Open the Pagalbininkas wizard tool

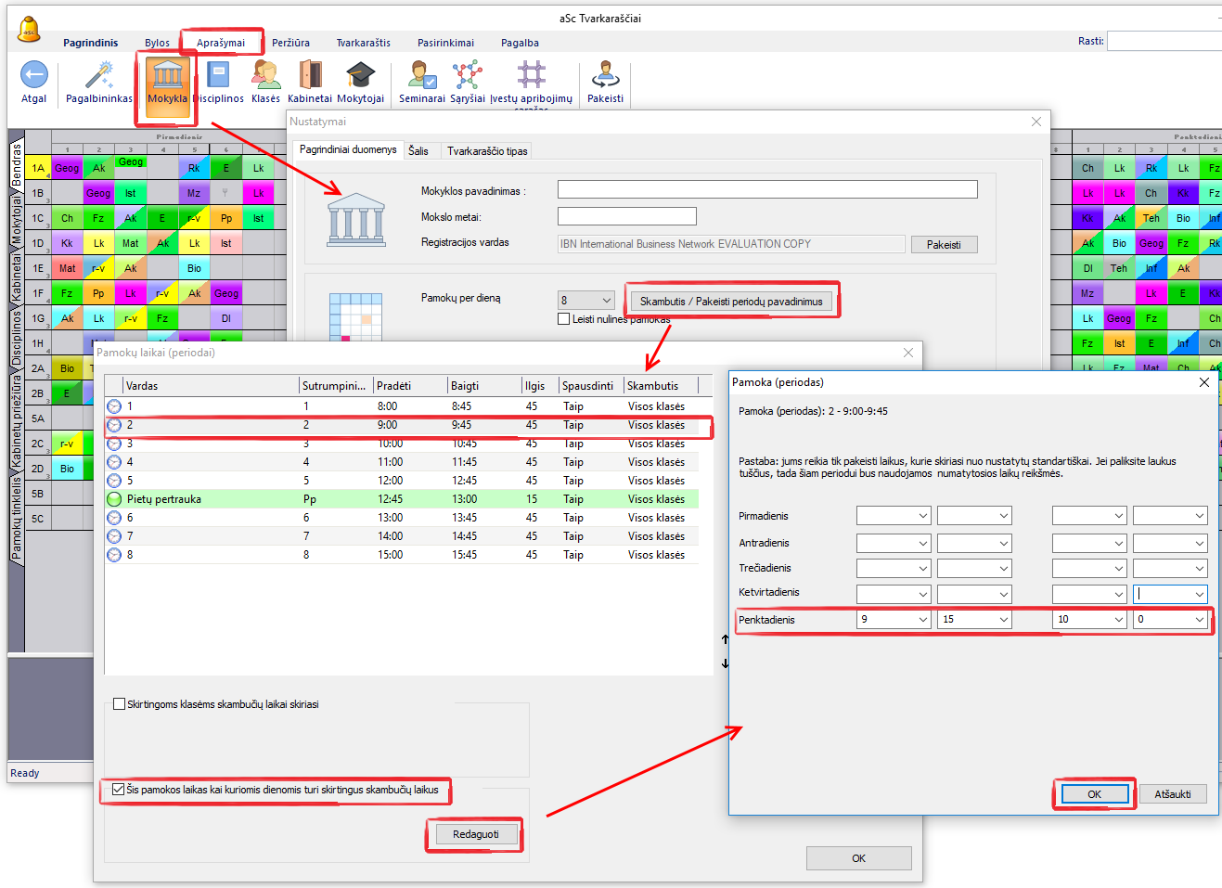[99, 76]
